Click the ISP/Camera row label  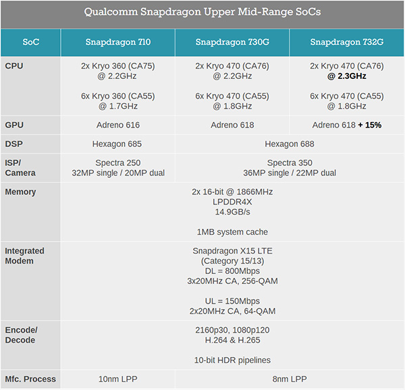(20, 168)
